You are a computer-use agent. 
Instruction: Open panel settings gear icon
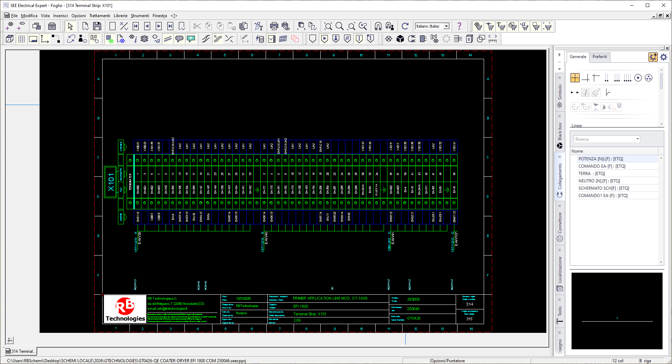click(664, 57)
